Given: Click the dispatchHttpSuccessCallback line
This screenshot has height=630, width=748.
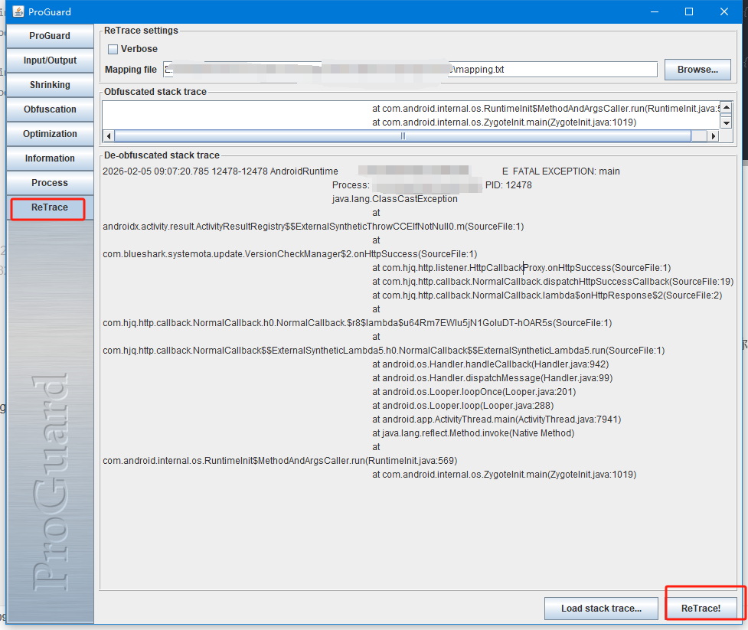Looking at the screenshot, I should pyautogui.click(x=553, y=282).
